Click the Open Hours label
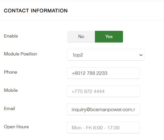Screen dimensions: 164x140 coord(16,127)
